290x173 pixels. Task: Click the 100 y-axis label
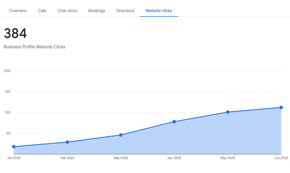pyautogui.click(x=7, y=113)
